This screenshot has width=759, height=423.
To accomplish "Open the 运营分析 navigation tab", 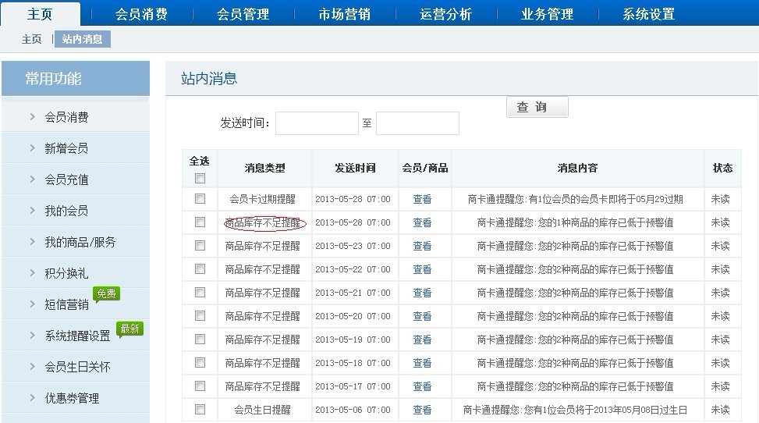I will [445, 14].
